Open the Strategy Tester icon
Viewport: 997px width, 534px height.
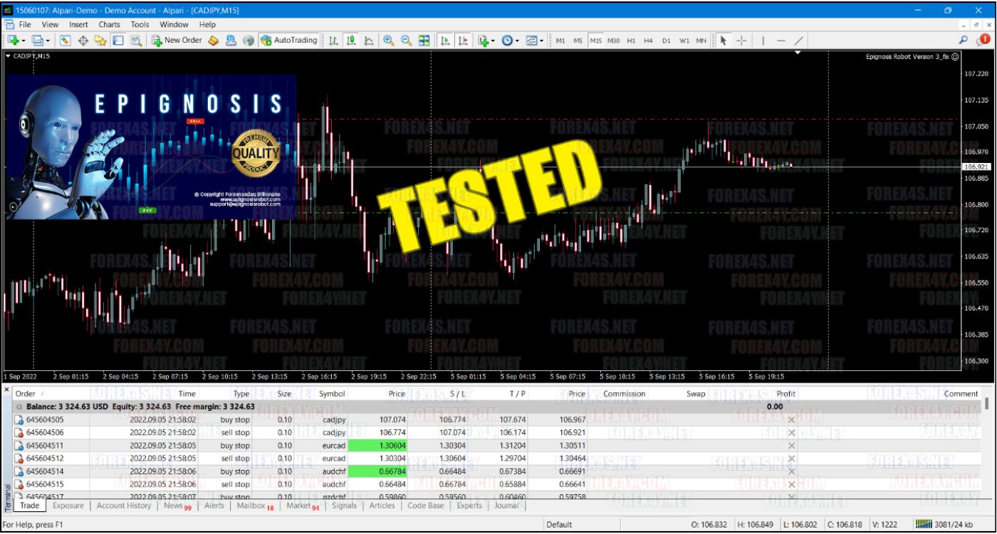135,41
